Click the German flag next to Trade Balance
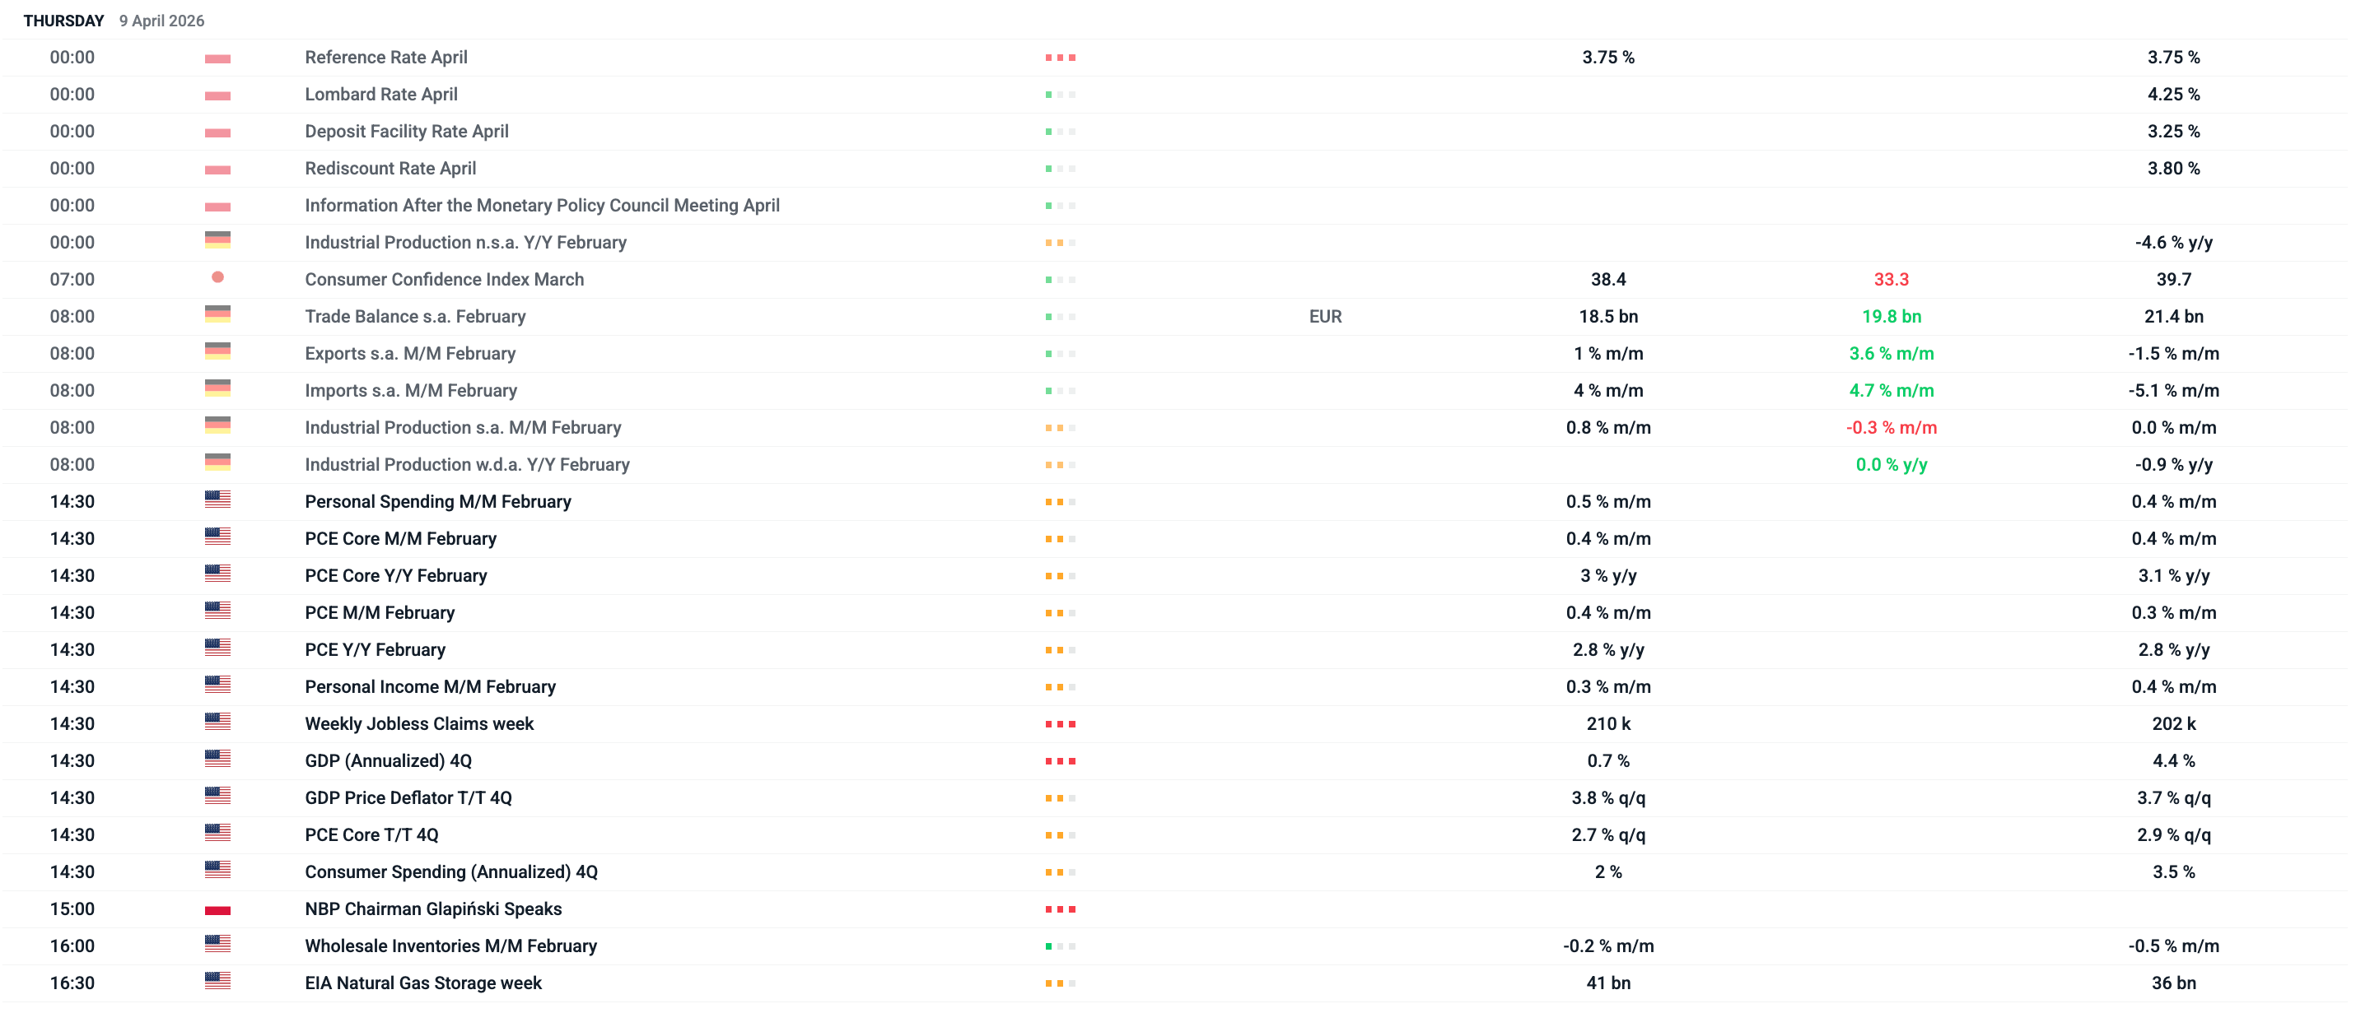Screen dimensions: 2370x1027 pos(217,315)
